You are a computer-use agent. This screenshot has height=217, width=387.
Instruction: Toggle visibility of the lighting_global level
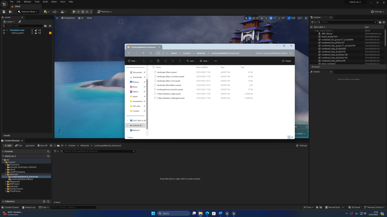pyautogui.click(x=4, y=33)
